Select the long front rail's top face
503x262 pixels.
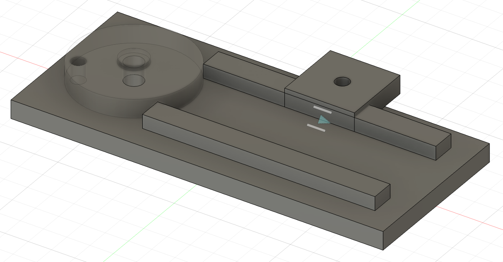coord(267,149)
